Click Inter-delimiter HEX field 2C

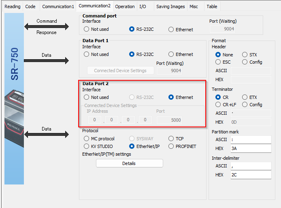(251, 175)
